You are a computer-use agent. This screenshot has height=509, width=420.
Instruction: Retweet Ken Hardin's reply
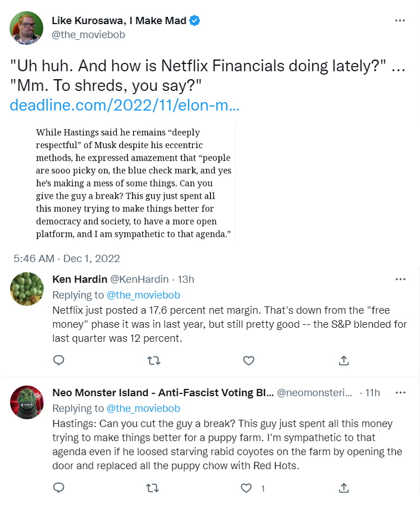(x=153, y=360)
